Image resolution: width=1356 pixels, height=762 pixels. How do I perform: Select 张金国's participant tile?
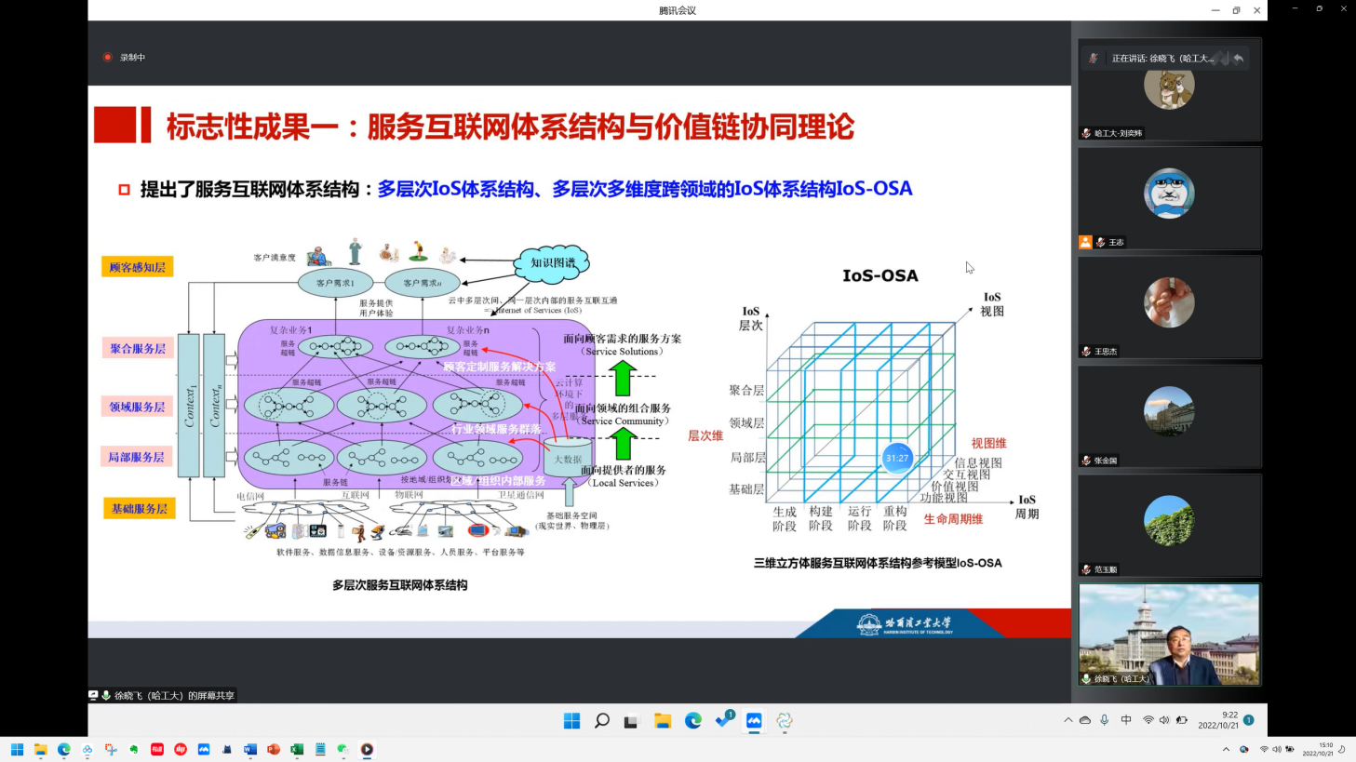[1169, 415]
